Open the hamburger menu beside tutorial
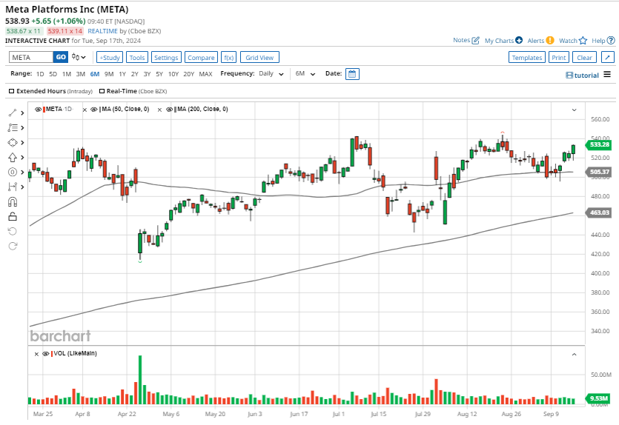Viewport: 619px width, 425px height. coord(607,74)
